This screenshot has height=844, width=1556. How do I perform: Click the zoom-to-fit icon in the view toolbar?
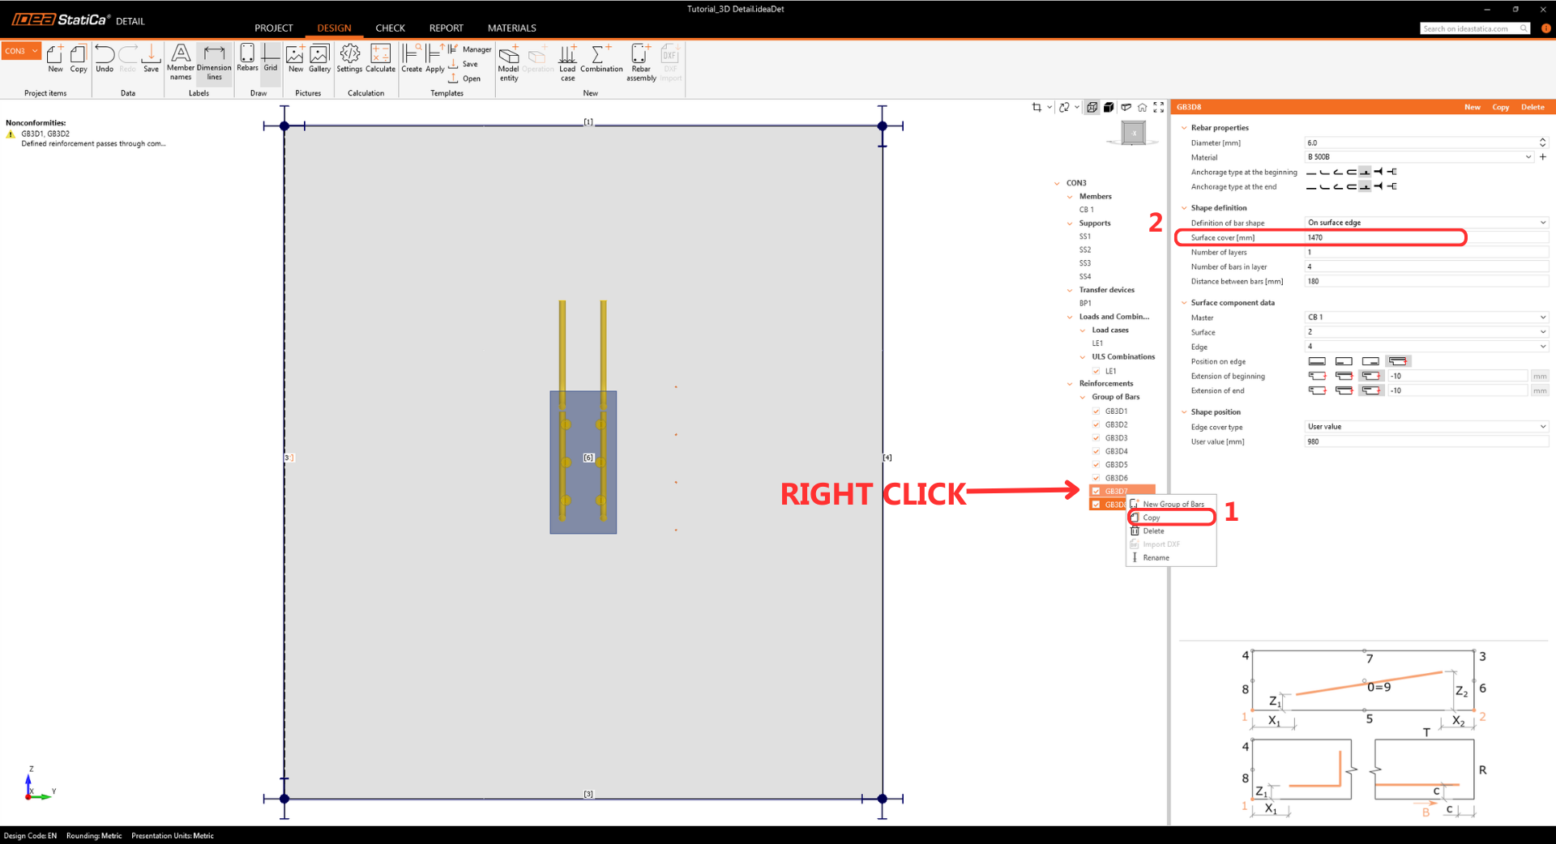[x=1159, y=107]
